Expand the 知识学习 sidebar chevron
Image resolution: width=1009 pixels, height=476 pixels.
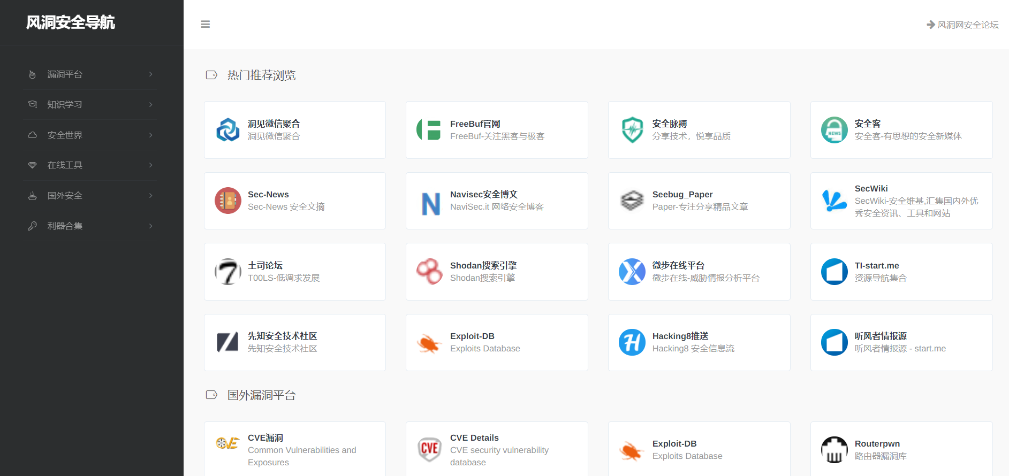(x=151, y=104)
